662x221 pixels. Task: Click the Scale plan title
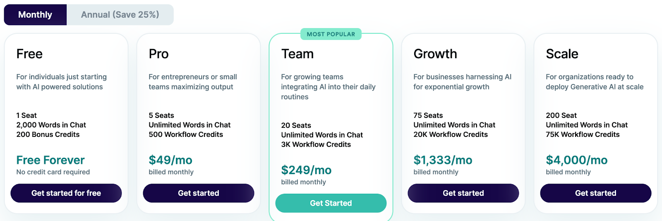562,54
